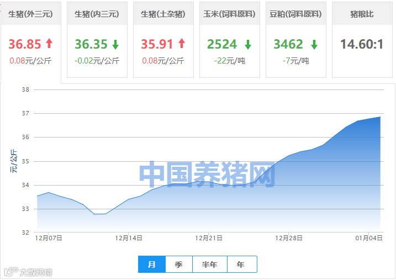The width and height of the screenshot is (396, 280).
Task: Click the corn price 2524
Action: [x=222, y=44]
